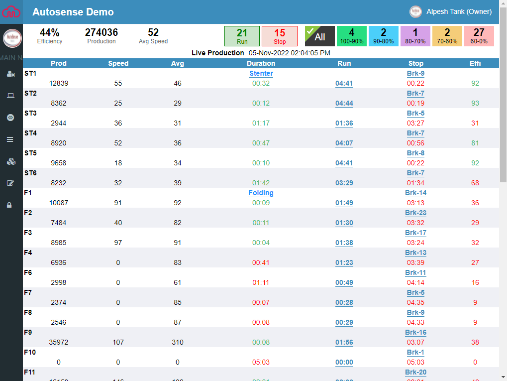Click the Folding section link
Viewport: 507px width, 381px height.
[x=261, y=193]
